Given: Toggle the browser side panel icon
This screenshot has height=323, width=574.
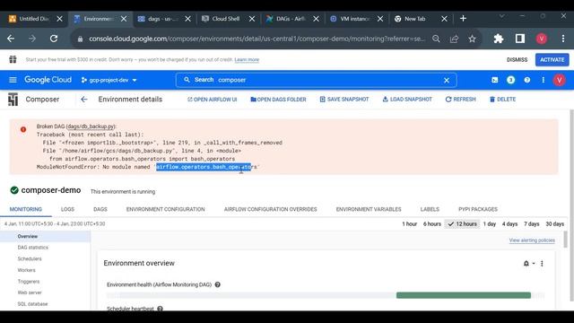Looking at the screenshot, I should pyautogui.click(x=520, y=39).
